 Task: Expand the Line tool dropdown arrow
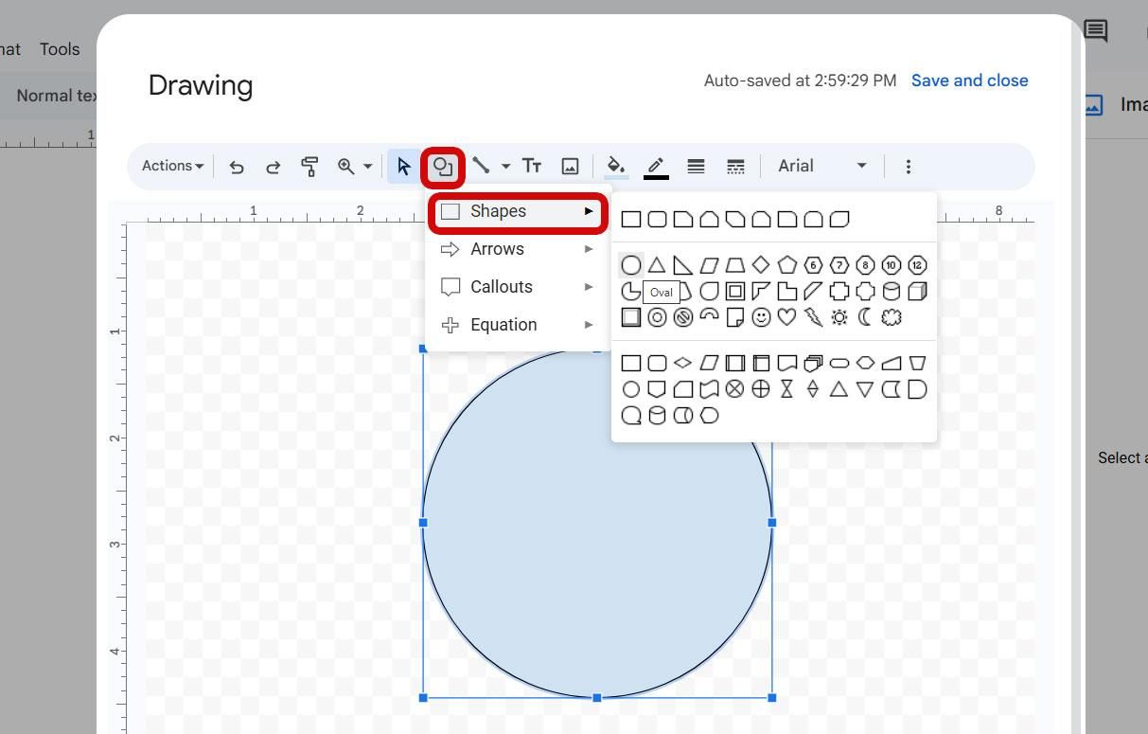(505, 166)
